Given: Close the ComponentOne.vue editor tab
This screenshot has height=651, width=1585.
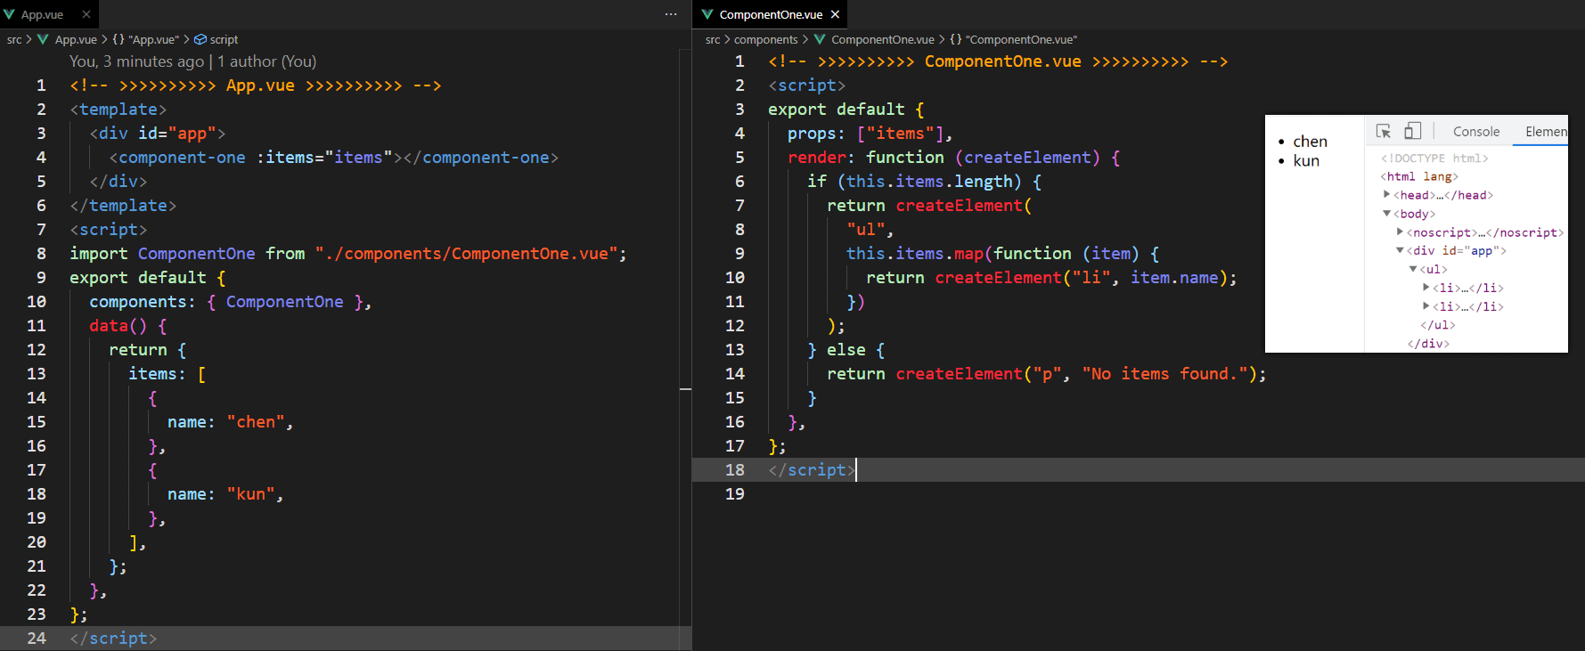Looking at the screenshot, I should tap(835, 14).
